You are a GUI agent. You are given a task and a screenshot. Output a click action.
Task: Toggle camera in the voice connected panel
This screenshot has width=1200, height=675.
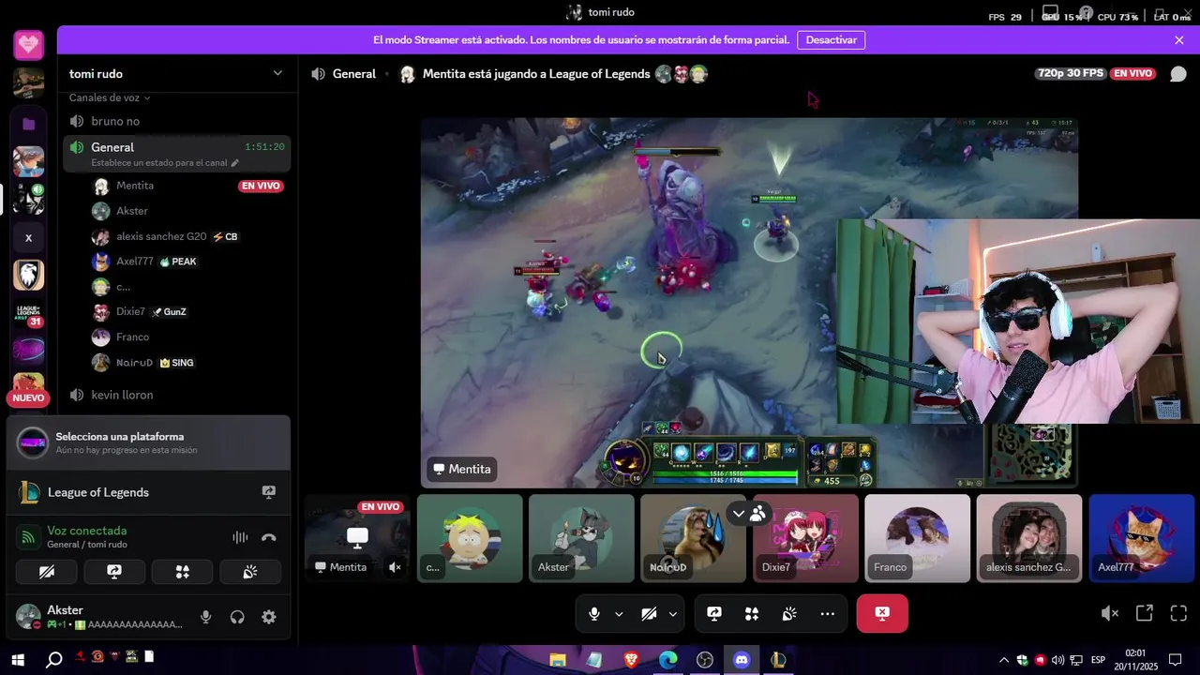[47, 572]
